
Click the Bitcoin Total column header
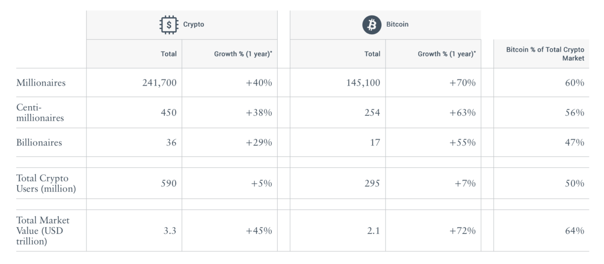[x=372, y=54]
